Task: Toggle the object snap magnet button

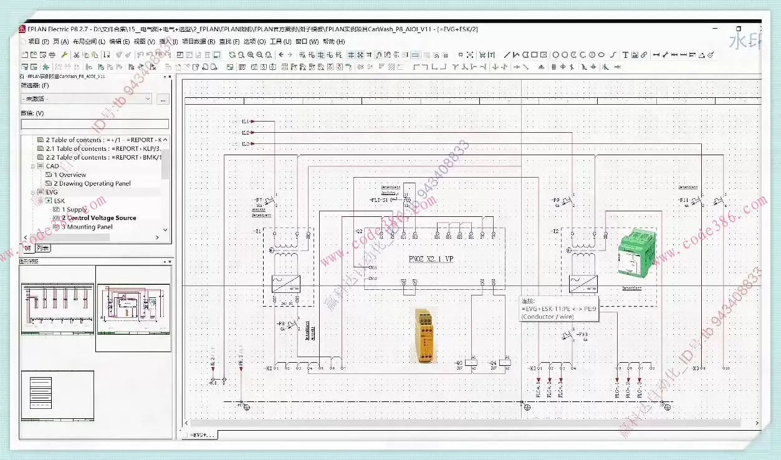Action: tap(379, 55)
